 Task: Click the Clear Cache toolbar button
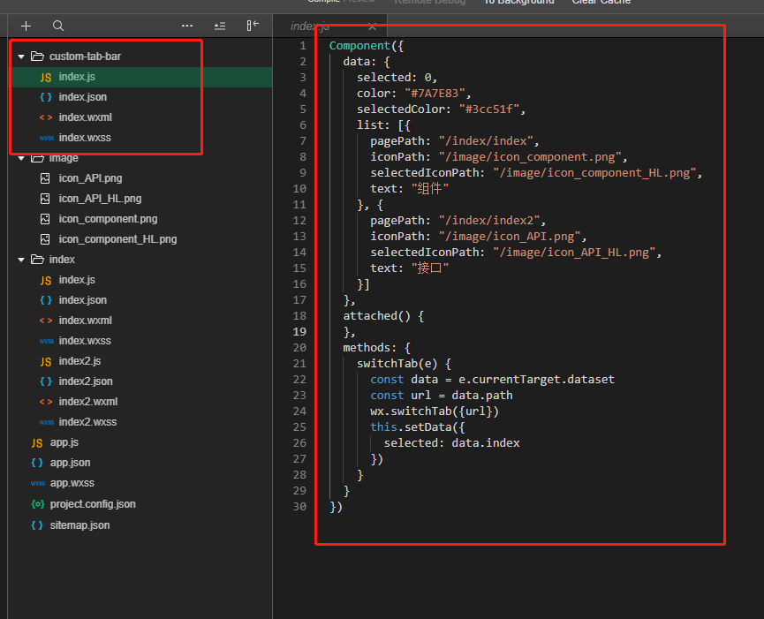601,3
